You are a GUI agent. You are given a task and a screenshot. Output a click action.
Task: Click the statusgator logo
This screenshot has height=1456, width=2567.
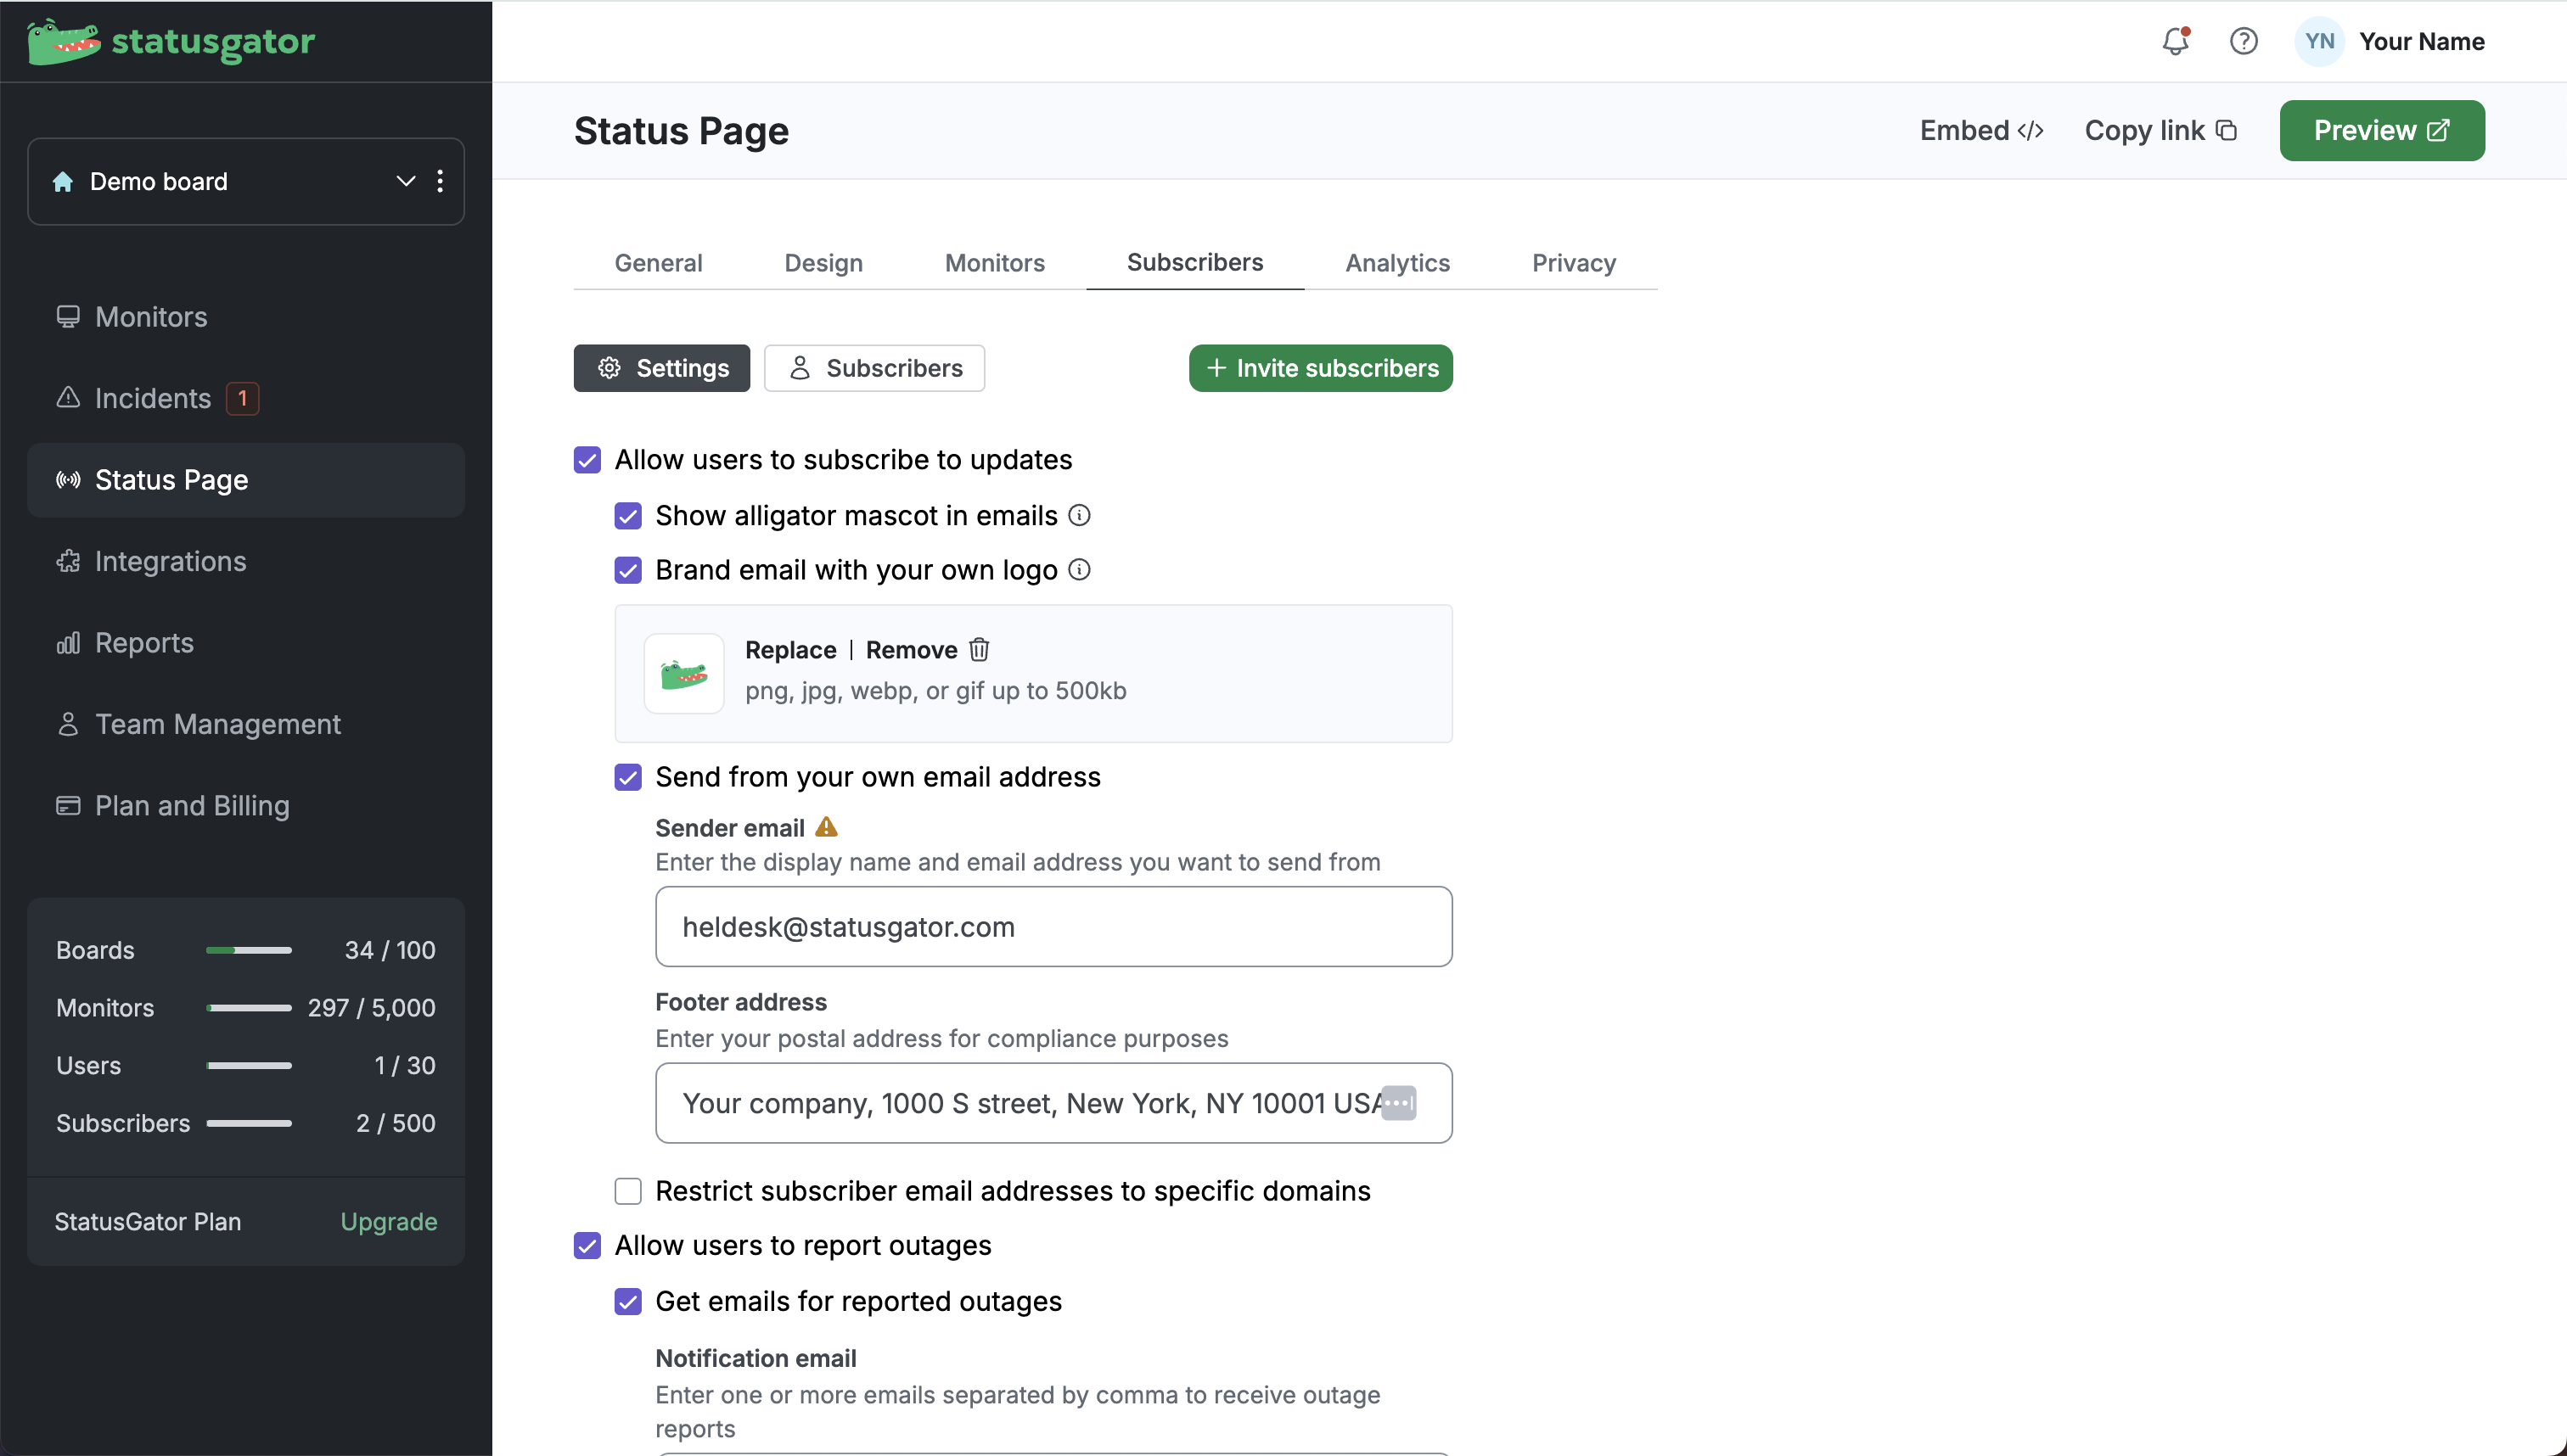click(x=170, y=42)
